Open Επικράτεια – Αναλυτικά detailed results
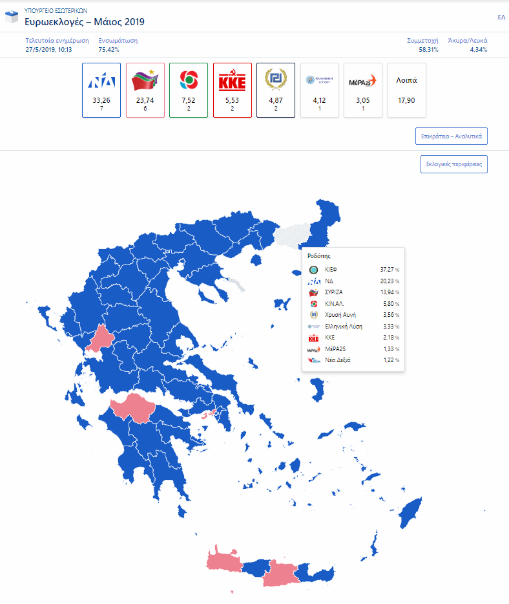 click(452, 136)
